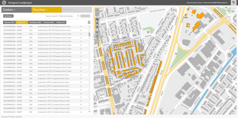
Task: Click the map zoom out minus button
Action: tap(97, 14)
